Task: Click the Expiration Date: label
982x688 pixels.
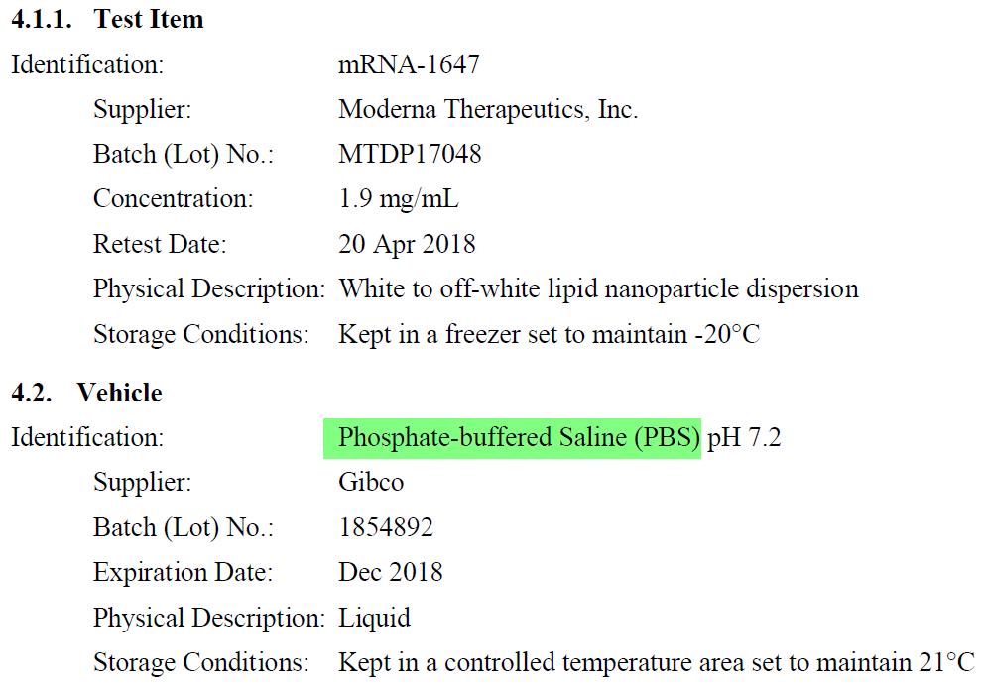Action: (x=183, y=573)
